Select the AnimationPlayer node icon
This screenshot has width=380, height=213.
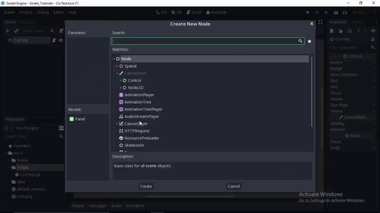click(121, 95)
